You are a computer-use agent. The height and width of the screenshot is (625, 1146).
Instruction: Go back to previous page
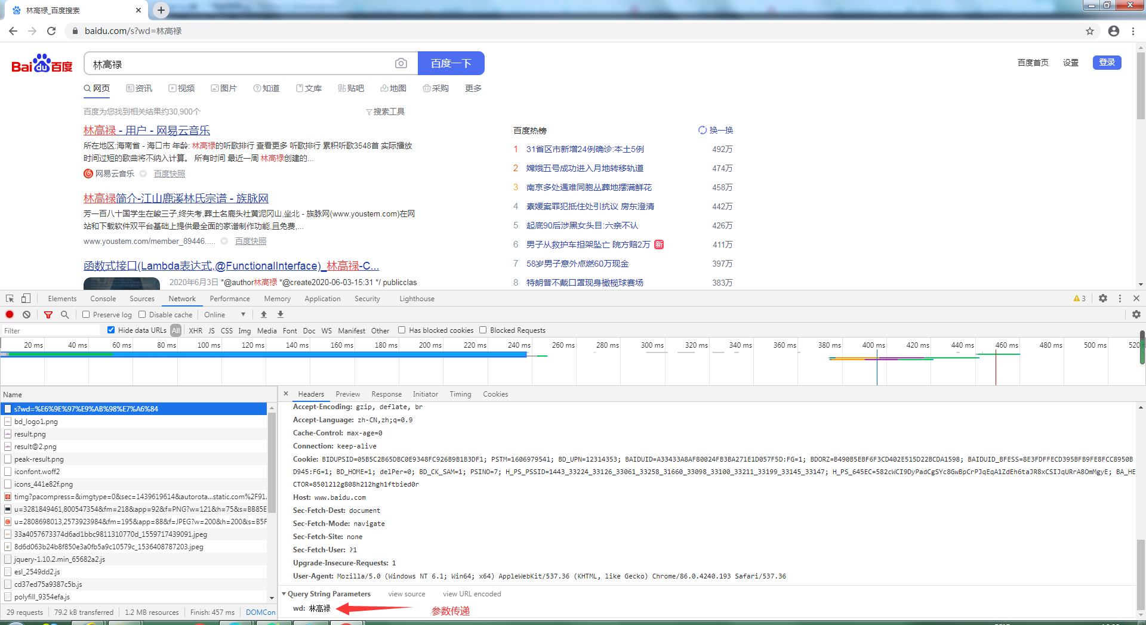point(13,31)
